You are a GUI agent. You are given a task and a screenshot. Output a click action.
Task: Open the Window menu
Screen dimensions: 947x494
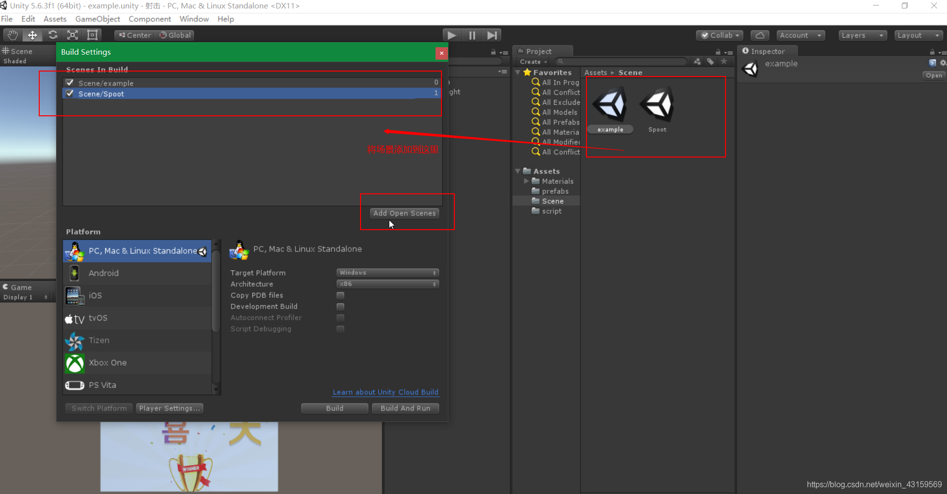click(x=194, y=19)
